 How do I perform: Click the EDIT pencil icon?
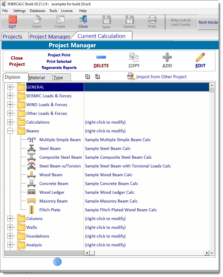[200, 57]
